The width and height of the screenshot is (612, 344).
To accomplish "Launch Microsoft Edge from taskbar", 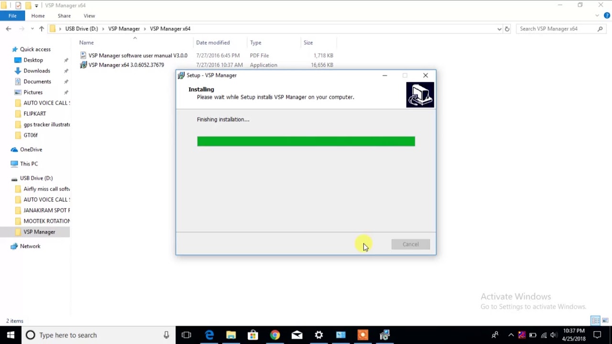I will (x=209, y=335).
